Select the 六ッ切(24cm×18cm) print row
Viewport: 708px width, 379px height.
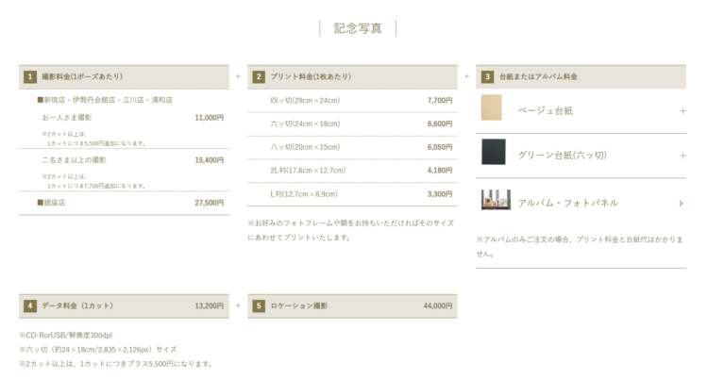352,124
